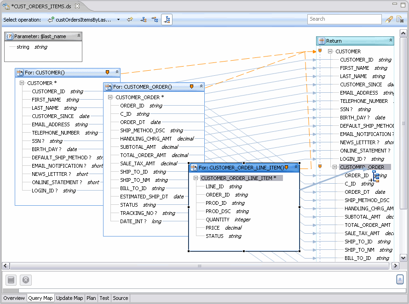This screenshot has height=304, width=409.
Task: Click the orange marker on For: CUSTOMER()
Action: [x=107, y=72]
